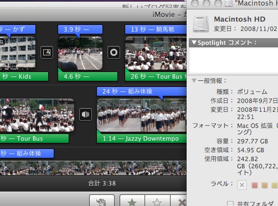Click the bottom filmstrip of 組み体操 clip
Screen dimensions: 278x206
pyautogui.click(x=93, y=168)
